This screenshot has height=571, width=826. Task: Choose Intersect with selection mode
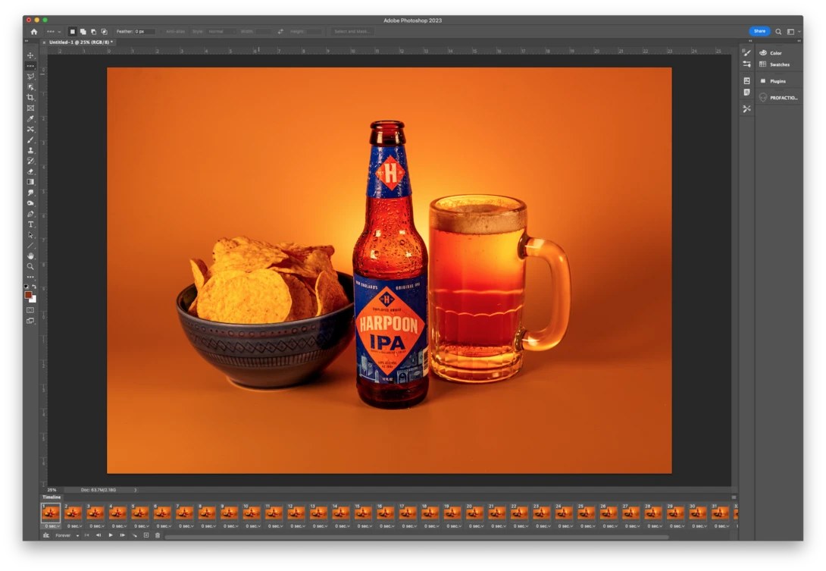click(x=105, y=32)
